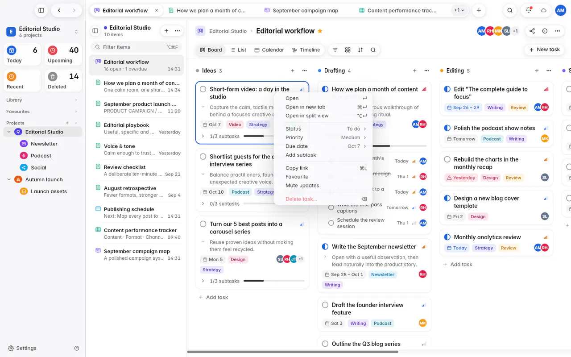The width and height of the screenshot is (571, 357).
Task: Search tasks with board toolbar magnifier
Action: point(373,50)
